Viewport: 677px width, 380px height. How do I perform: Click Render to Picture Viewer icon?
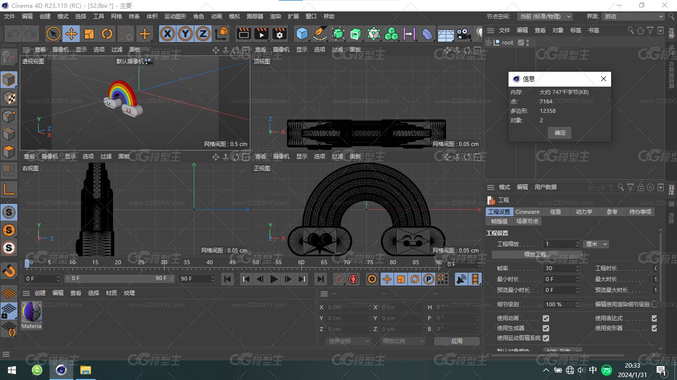[261, 34]
